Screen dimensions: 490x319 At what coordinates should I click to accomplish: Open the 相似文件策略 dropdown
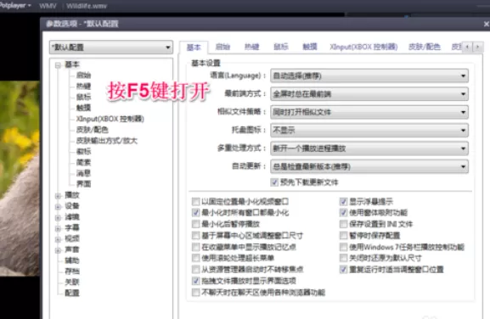369,112
